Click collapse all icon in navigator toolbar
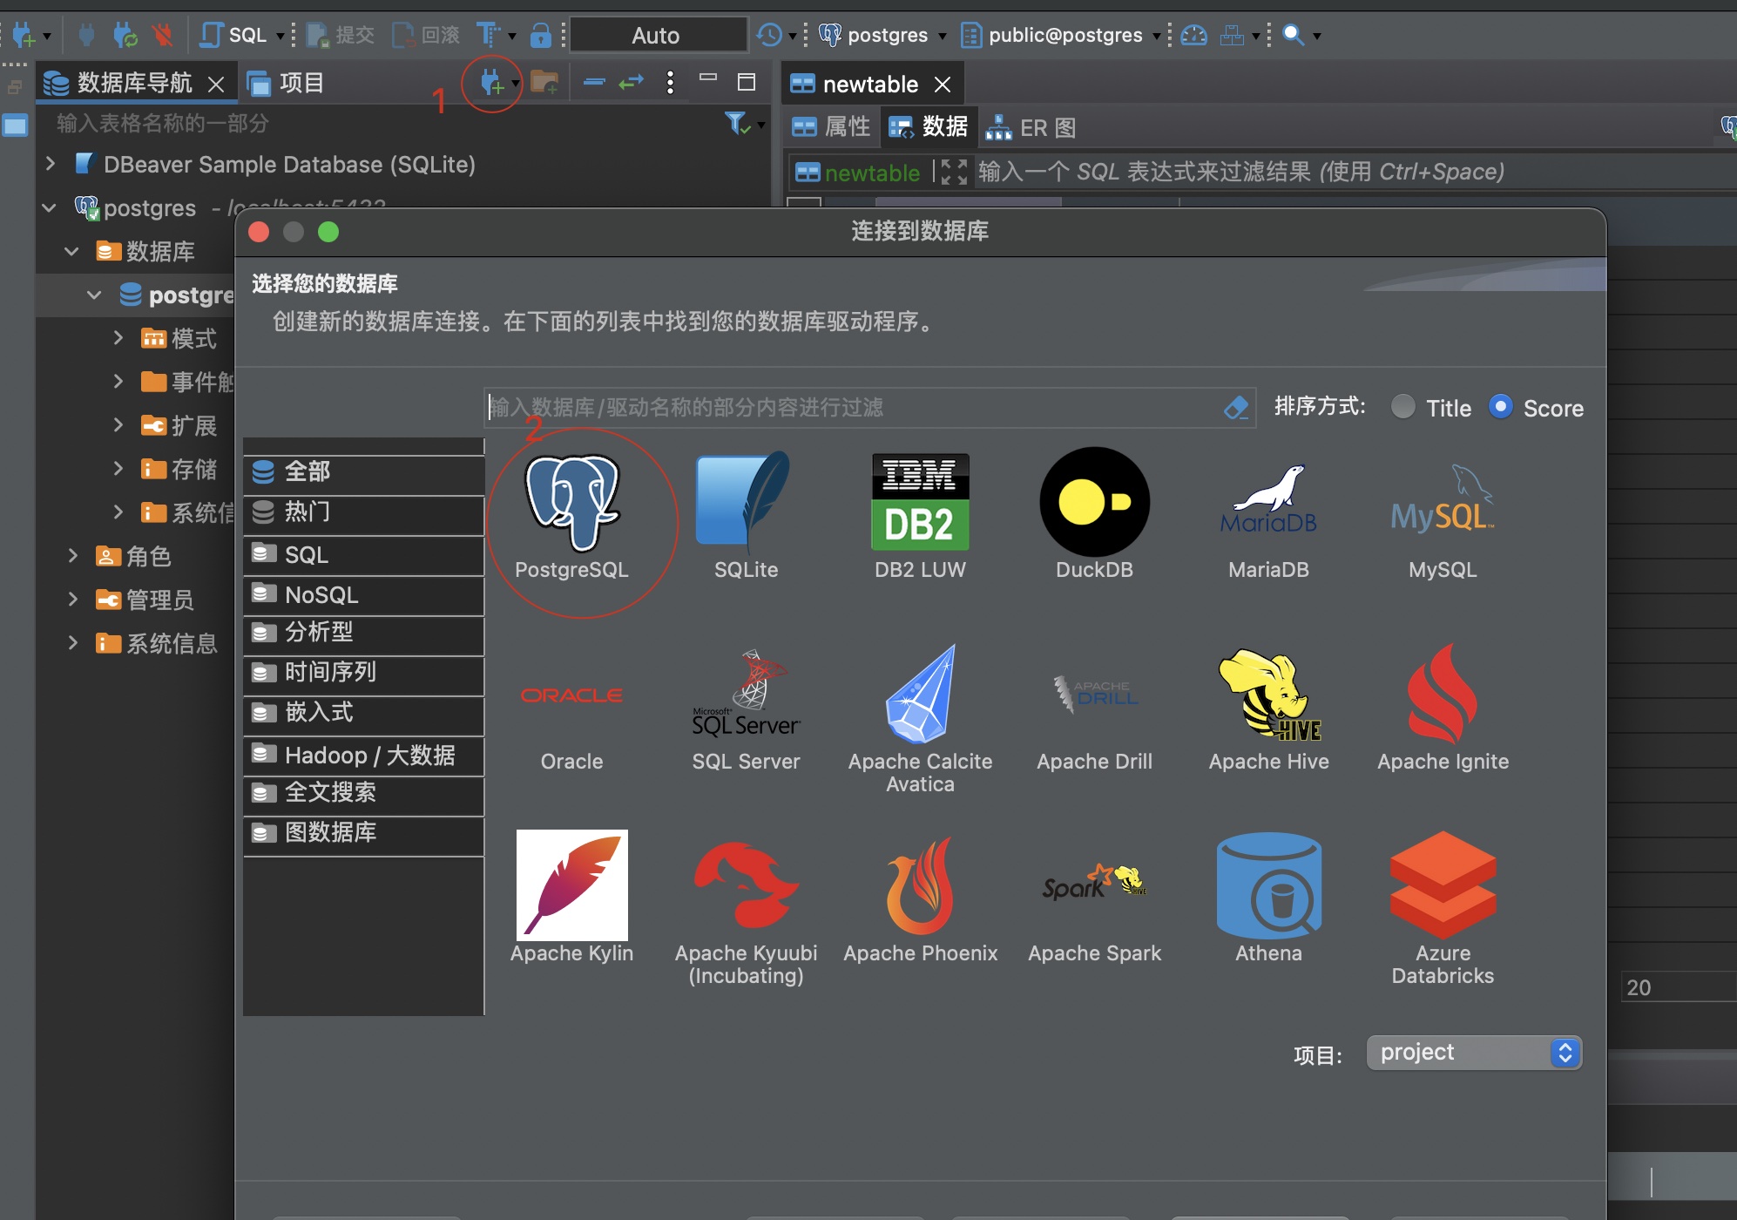Screen dimensions: 1737x1220 pos(594,83)
